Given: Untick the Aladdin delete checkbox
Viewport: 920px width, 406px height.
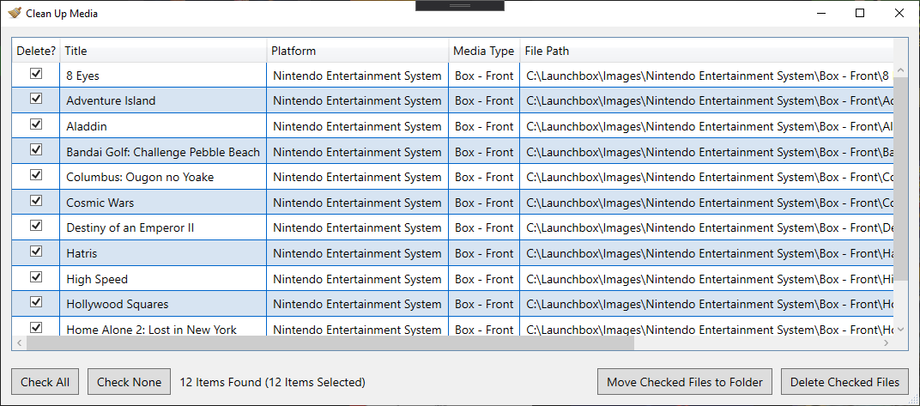Looking at the screenshot, I should click(36, 124).
